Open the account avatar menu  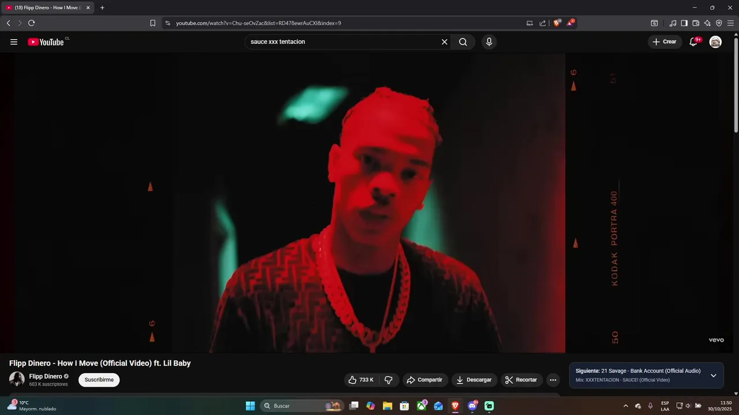[x=715, y=42]
